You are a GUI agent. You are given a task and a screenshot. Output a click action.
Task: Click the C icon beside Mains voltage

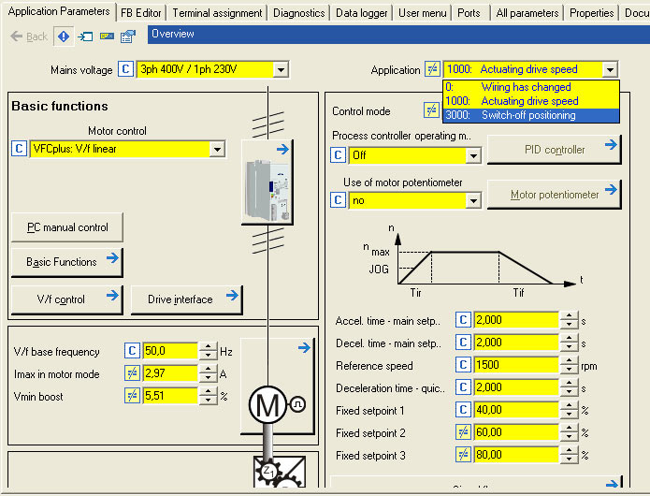[126, 69]
